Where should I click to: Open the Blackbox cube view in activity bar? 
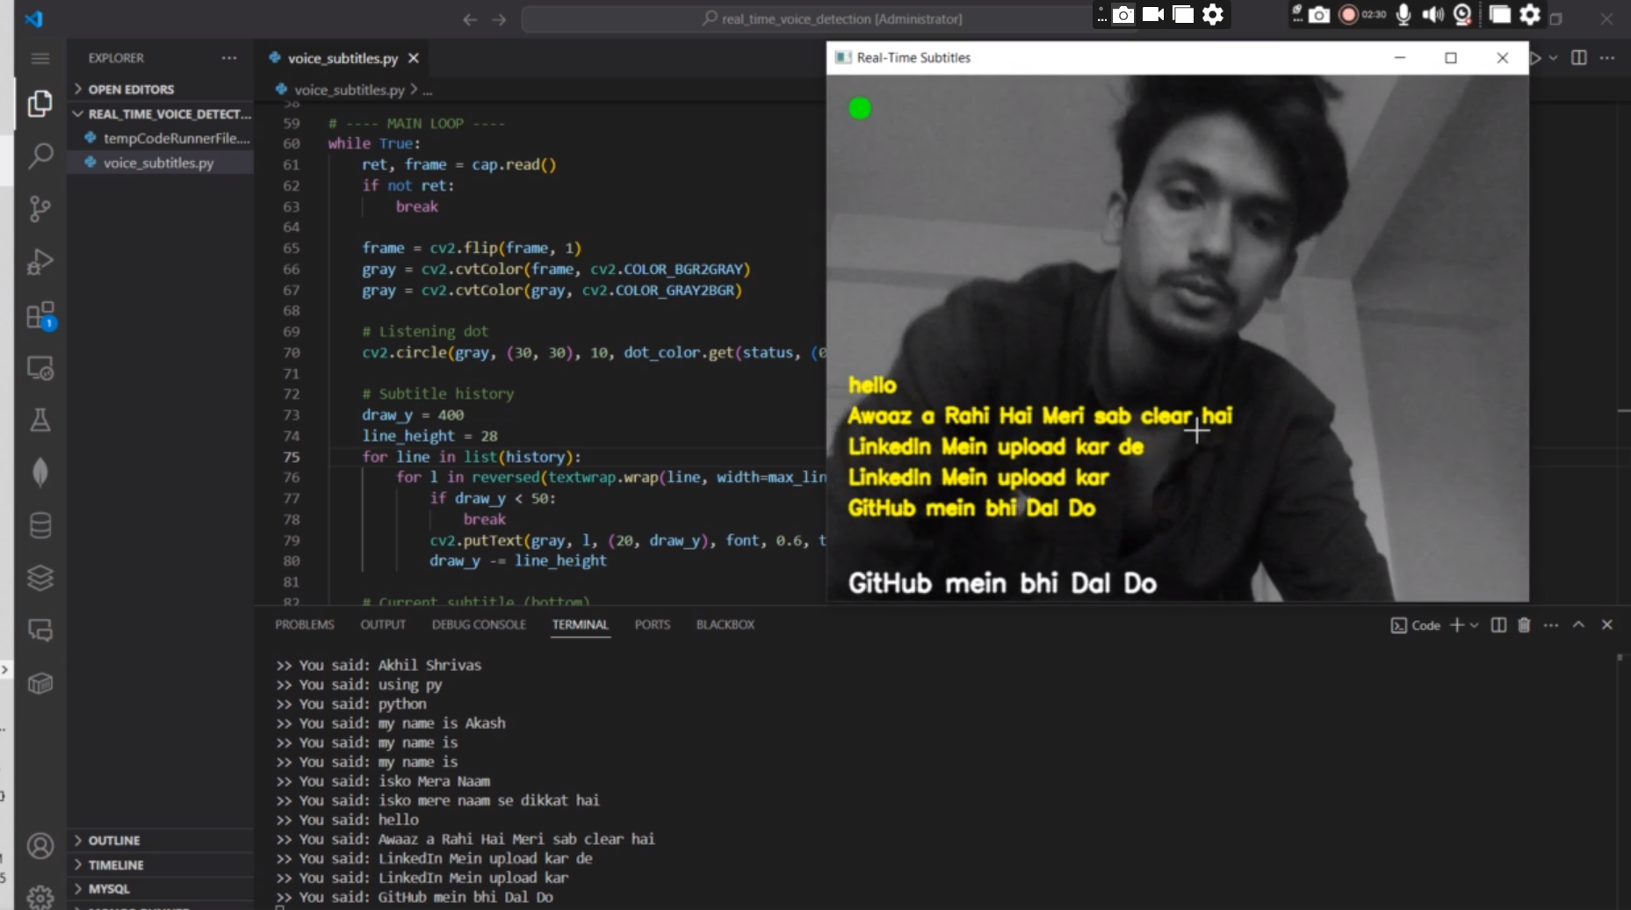(40, 683)
